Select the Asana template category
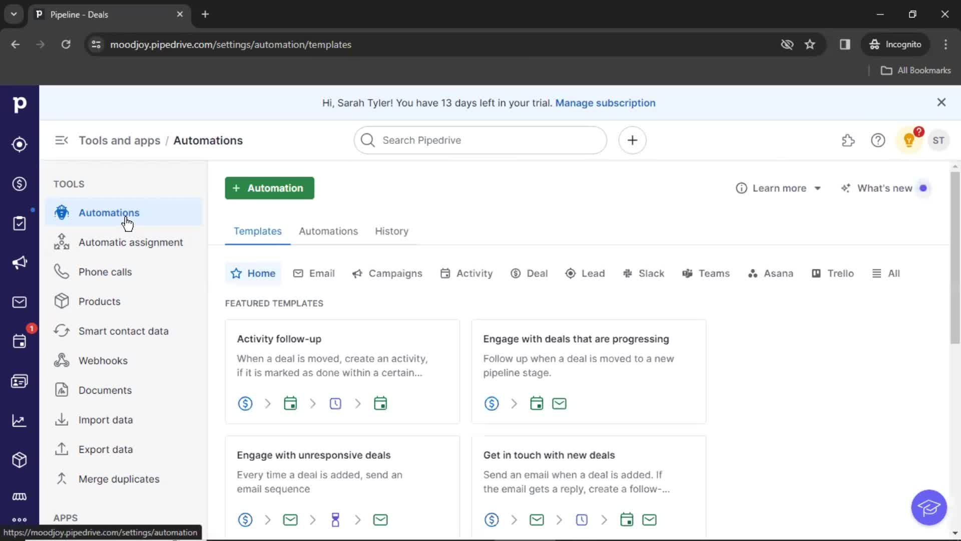This screenshot has height=541, width=961. pos(771,274)
